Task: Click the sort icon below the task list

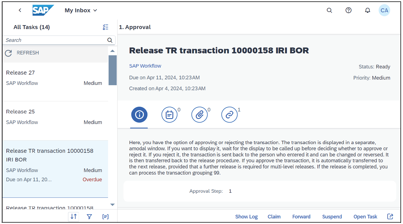Action: point(73,216)
